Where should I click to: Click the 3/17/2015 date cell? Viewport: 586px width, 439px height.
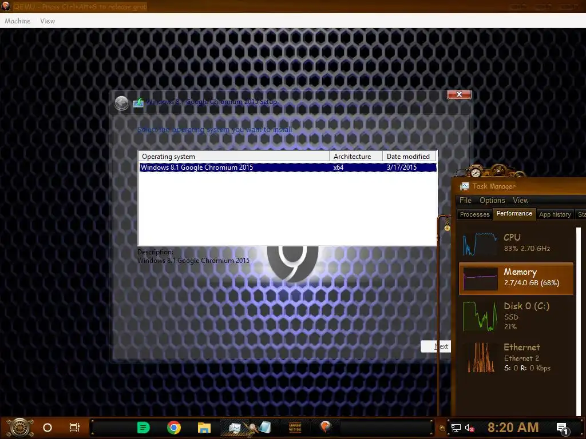click(401, 167)
